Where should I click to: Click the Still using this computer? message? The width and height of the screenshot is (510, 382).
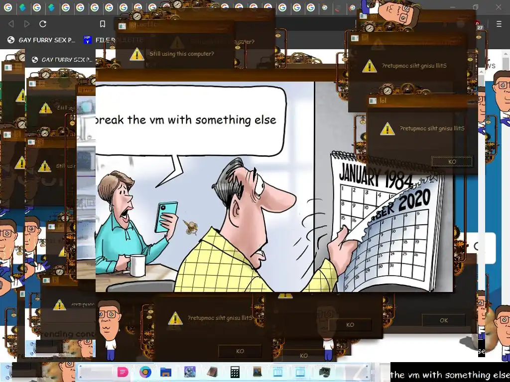tap(182, 54)
